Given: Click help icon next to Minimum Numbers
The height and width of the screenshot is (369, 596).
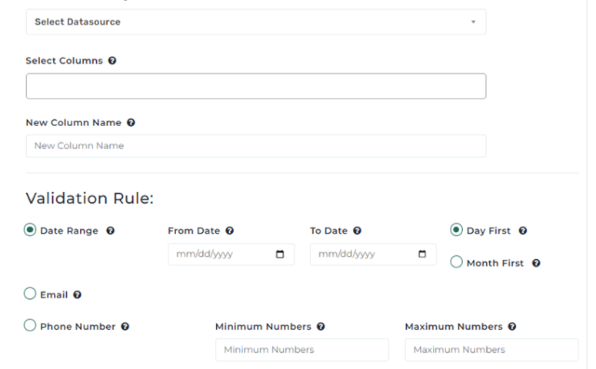Looking at the screenshot, I should pyautogui.click(x=321, y=327).
